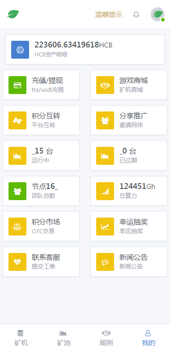Click the 游戏商城 handshake icon

(x=105, y=85)
